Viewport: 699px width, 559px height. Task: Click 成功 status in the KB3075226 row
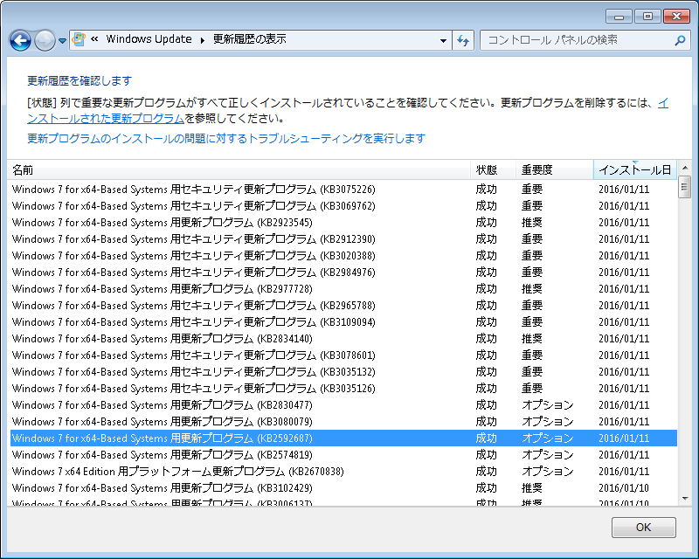(x=486, y=190)
